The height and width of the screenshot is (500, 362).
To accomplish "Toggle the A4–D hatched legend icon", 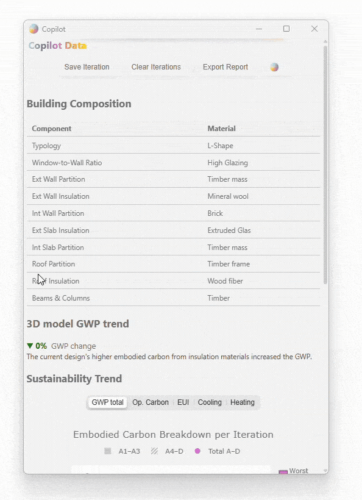I will (x=154, y=451).
